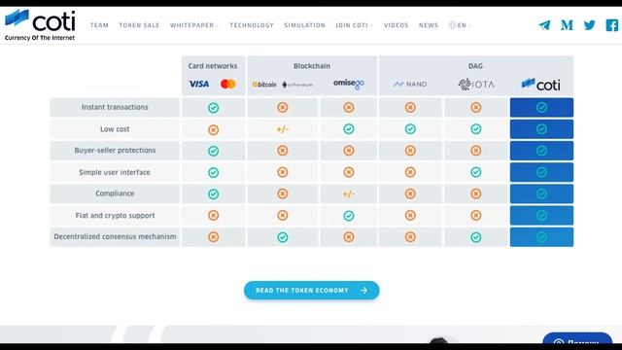Click the 'Buyer-seller protections' row label
622x350 pixels.
(x=115, y=151)
